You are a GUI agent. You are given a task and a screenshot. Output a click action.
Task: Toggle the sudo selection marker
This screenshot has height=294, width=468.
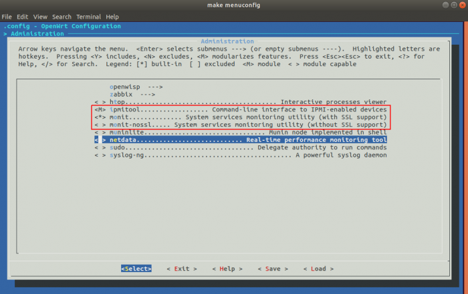[100, 147]
